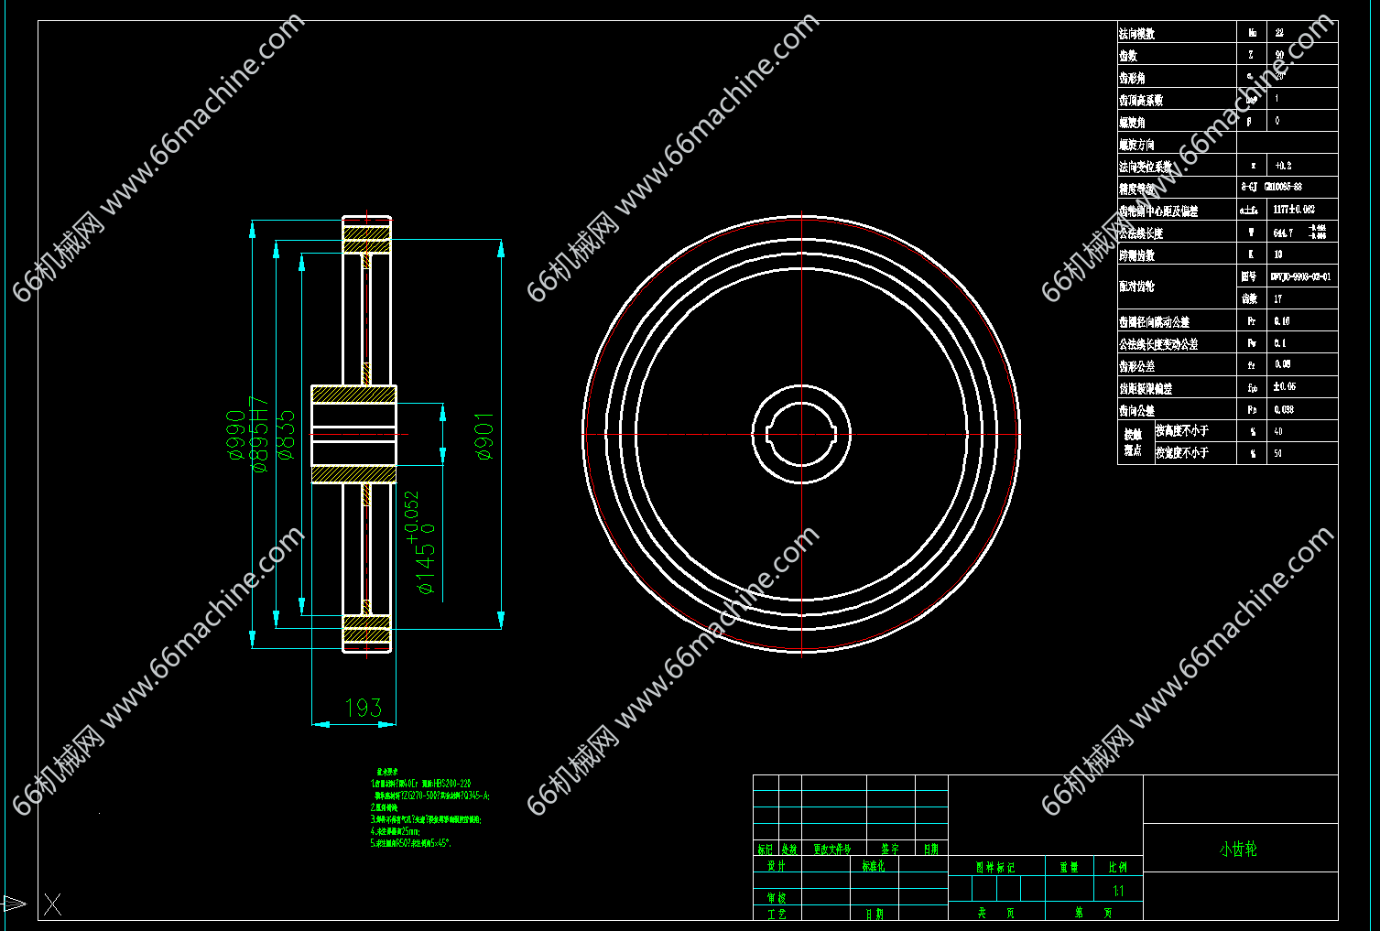
Task: Select the 193 hub width dimension
Action: (x=363, y=708)
